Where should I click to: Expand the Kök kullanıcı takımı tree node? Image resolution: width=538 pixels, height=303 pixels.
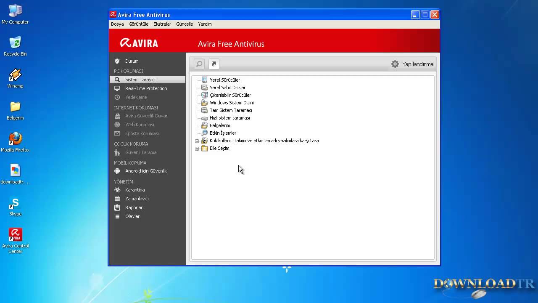pyautogui.click(x=197, y=141)
